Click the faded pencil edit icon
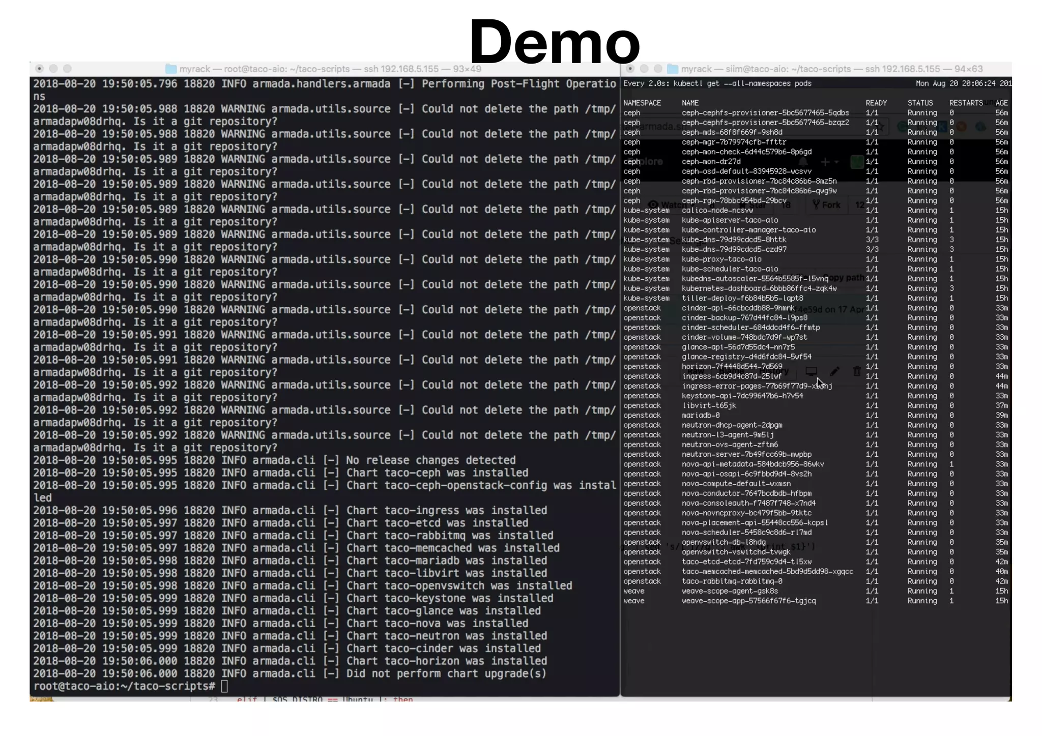 (835, 371)
